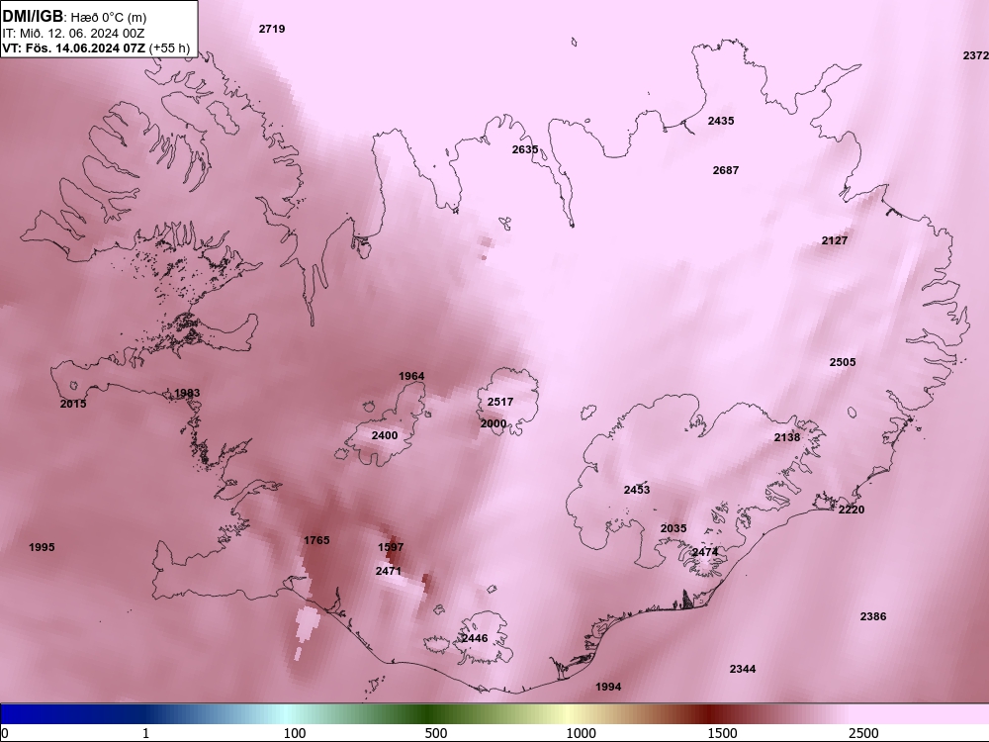The width and height of the screenshot is (989, 742).
Task: Click the 2435 label in the northeast
Action: 720,121
